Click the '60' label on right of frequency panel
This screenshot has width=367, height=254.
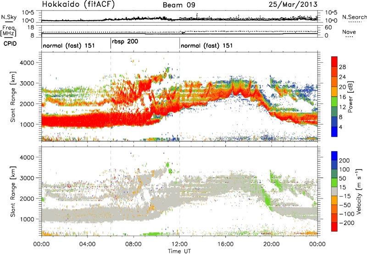[x=328, y=28]
